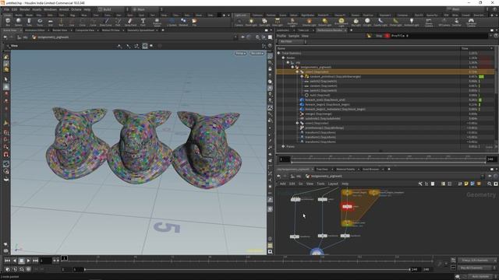Screen dimensions: 499x280
Task: Click the playback range slider bar
Action: (247, 269)
